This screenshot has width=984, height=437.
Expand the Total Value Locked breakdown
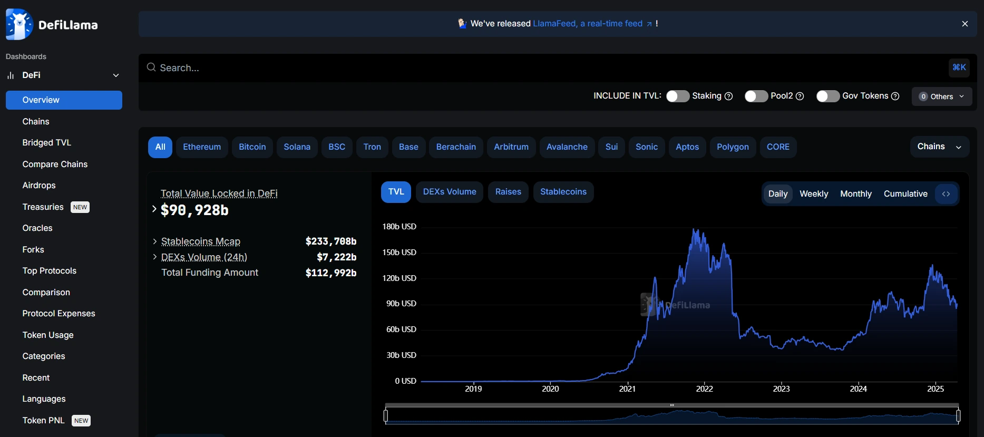click(154, 209)
